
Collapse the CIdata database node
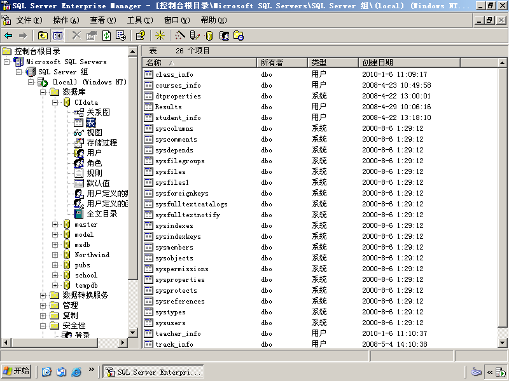tap(55, 102)
